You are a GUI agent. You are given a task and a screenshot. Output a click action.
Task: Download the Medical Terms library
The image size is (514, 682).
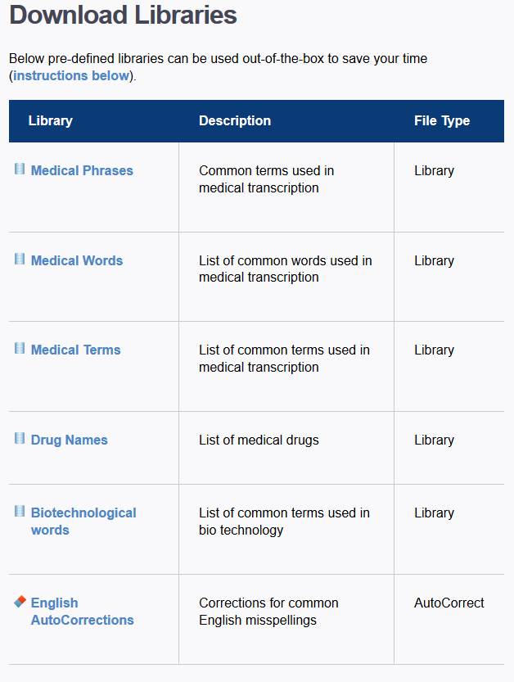click(x=75, y=350)
